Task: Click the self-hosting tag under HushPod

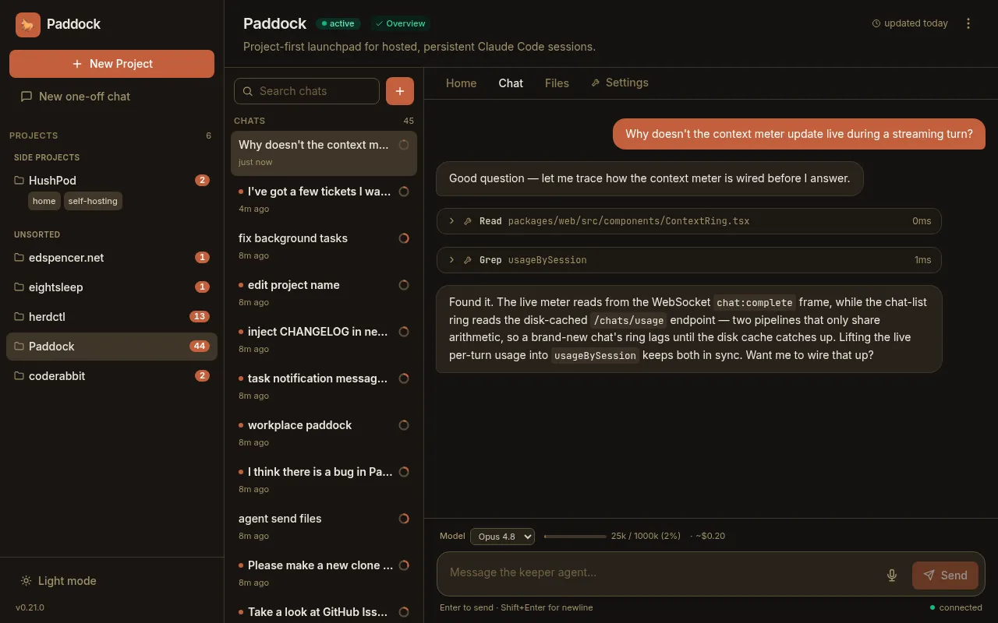Action: coord(93,201)
